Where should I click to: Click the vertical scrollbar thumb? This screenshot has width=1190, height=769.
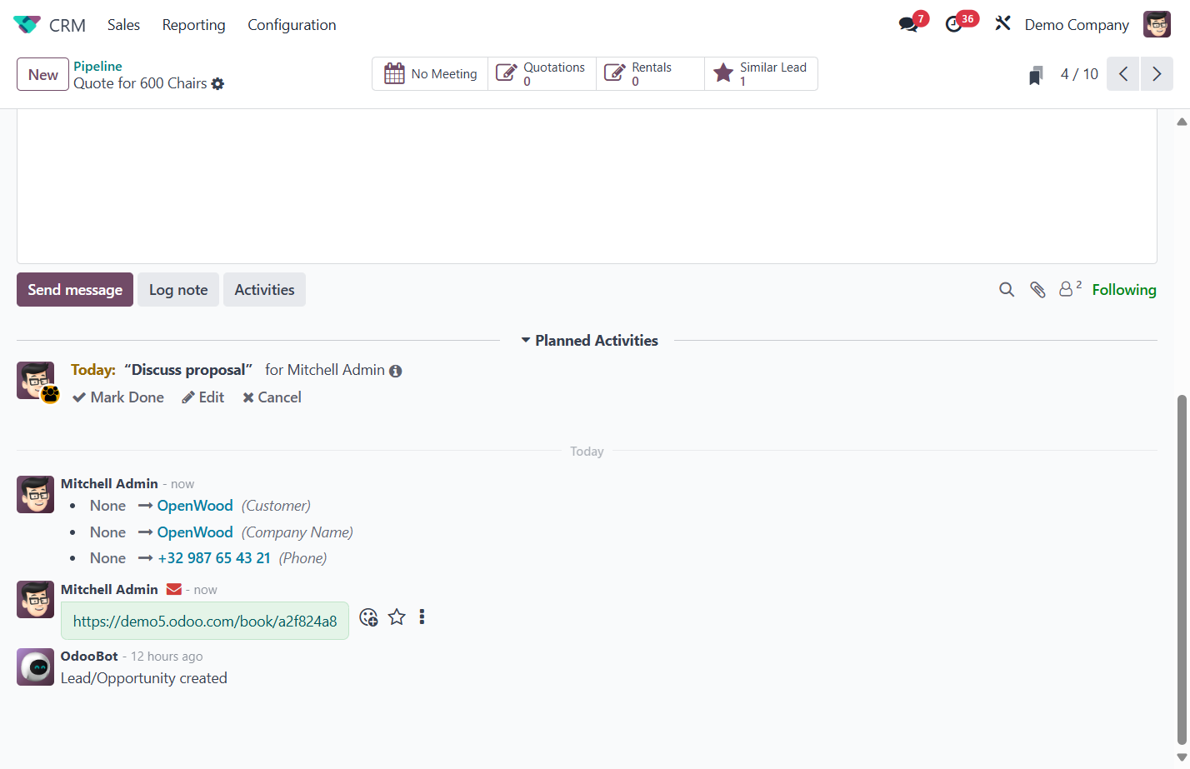(1182, 570)
